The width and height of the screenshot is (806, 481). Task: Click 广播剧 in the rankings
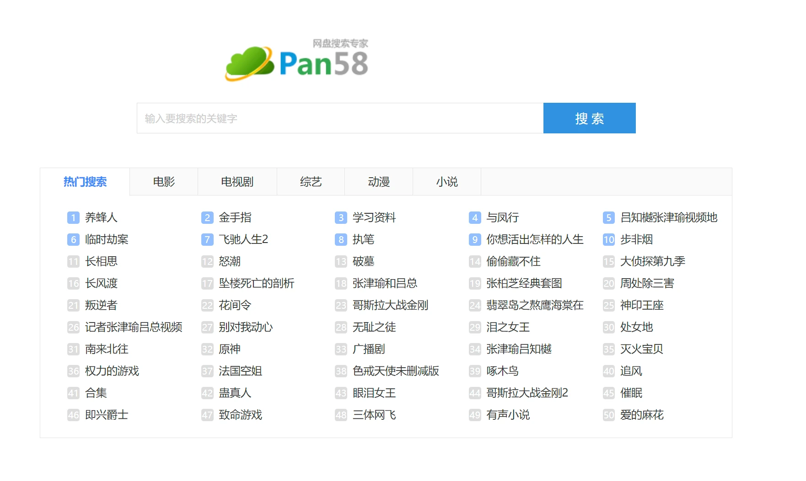pyautogui.click(x=369, y=349)
